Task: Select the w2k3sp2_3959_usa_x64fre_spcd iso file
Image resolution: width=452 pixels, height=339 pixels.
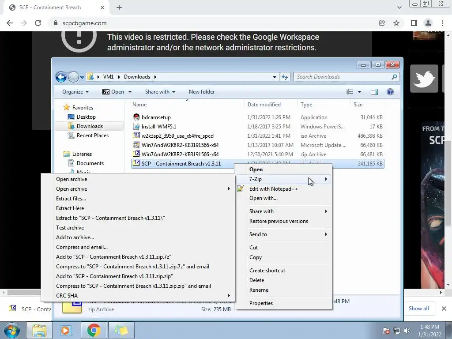Action: (173, 136)
